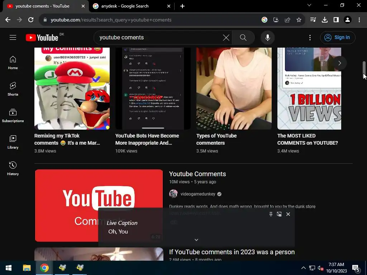The image size is (367, 275).
Task: Pin the Live Caption overlay
Action: click(x=271, y=214)
